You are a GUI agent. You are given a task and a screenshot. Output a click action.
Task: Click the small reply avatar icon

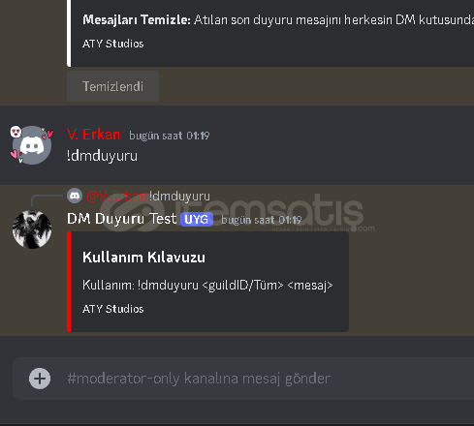pyautogui.click(x=75, y=196)
